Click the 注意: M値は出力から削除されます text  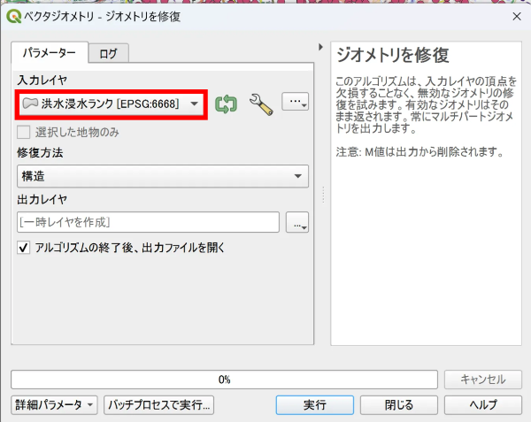(419, 152)
